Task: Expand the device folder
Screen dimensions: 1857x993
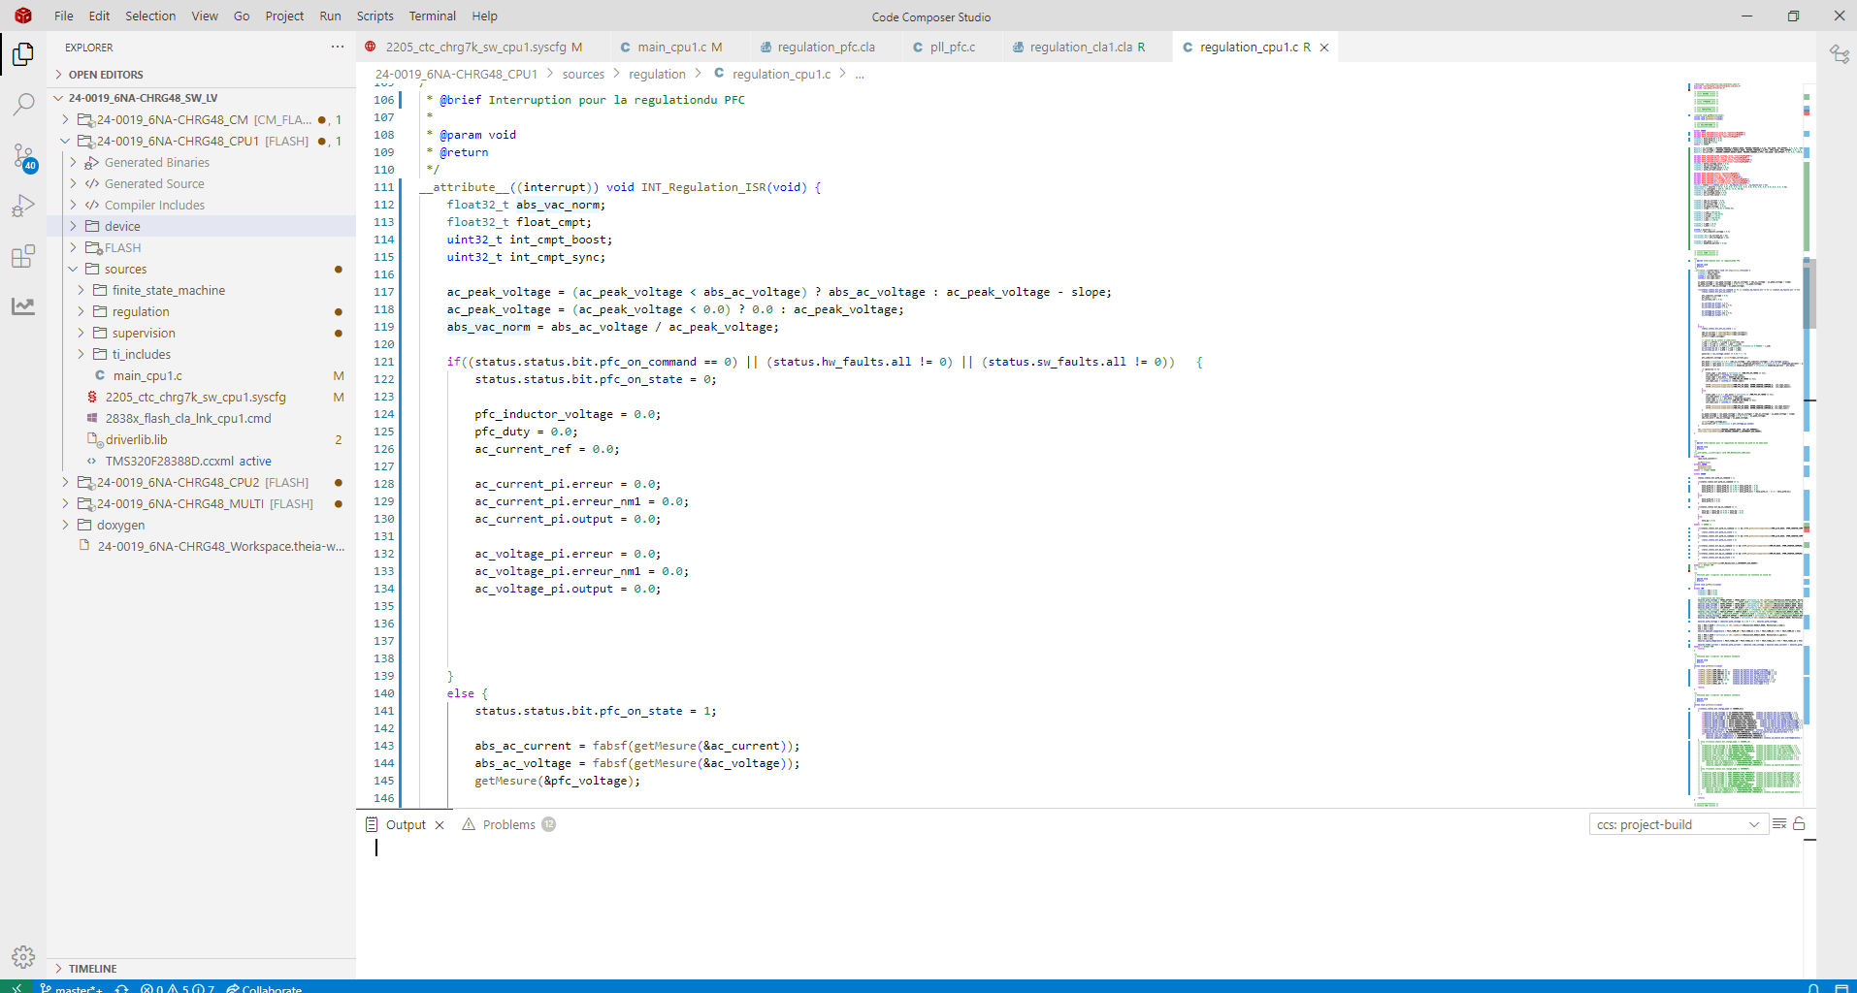Action: click(x=201, y=226)
